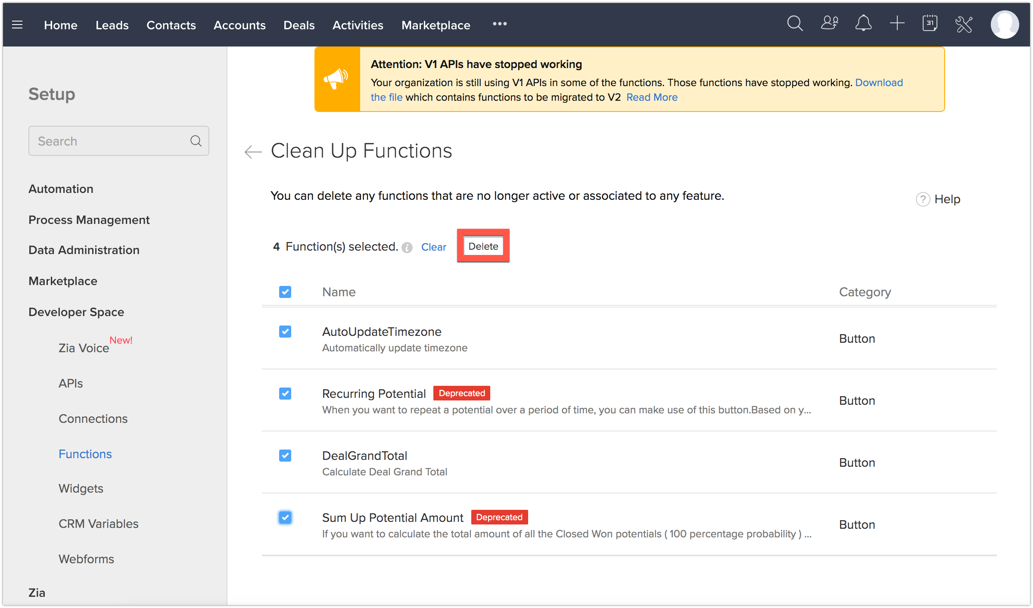Click the Help link
This screenshot has height=608, width=1033.
tap(947, 199)
